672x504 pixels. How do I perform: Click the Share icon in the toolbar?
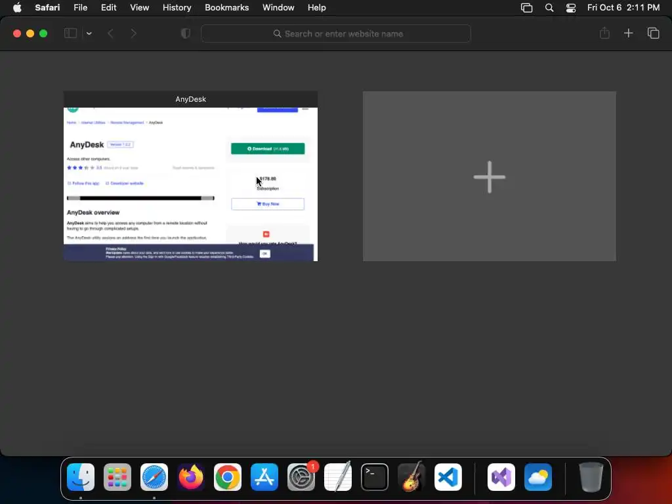click(x=604, y=33)
